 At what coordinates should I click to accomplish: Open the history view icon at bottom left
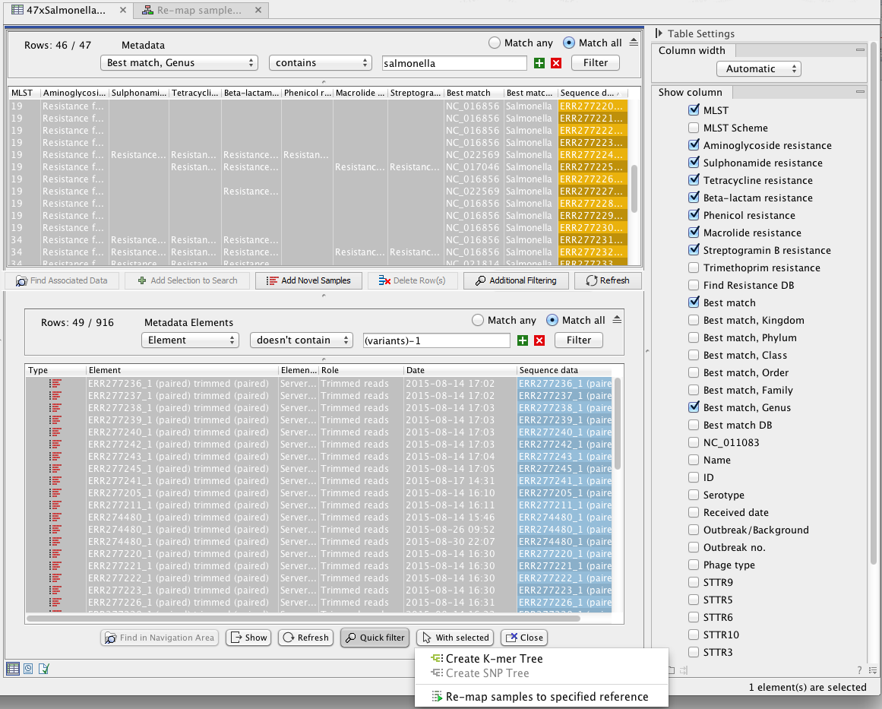(29, 669)
